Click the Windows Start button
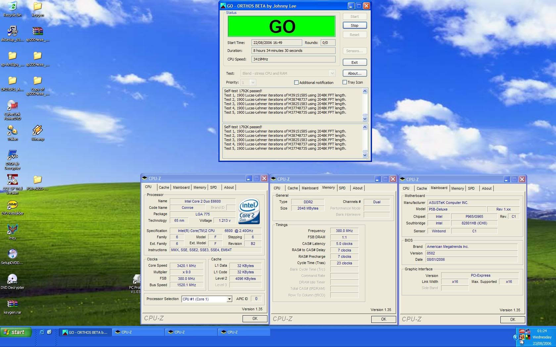Viewport: 556px width, 347px height. click(16, 332)
